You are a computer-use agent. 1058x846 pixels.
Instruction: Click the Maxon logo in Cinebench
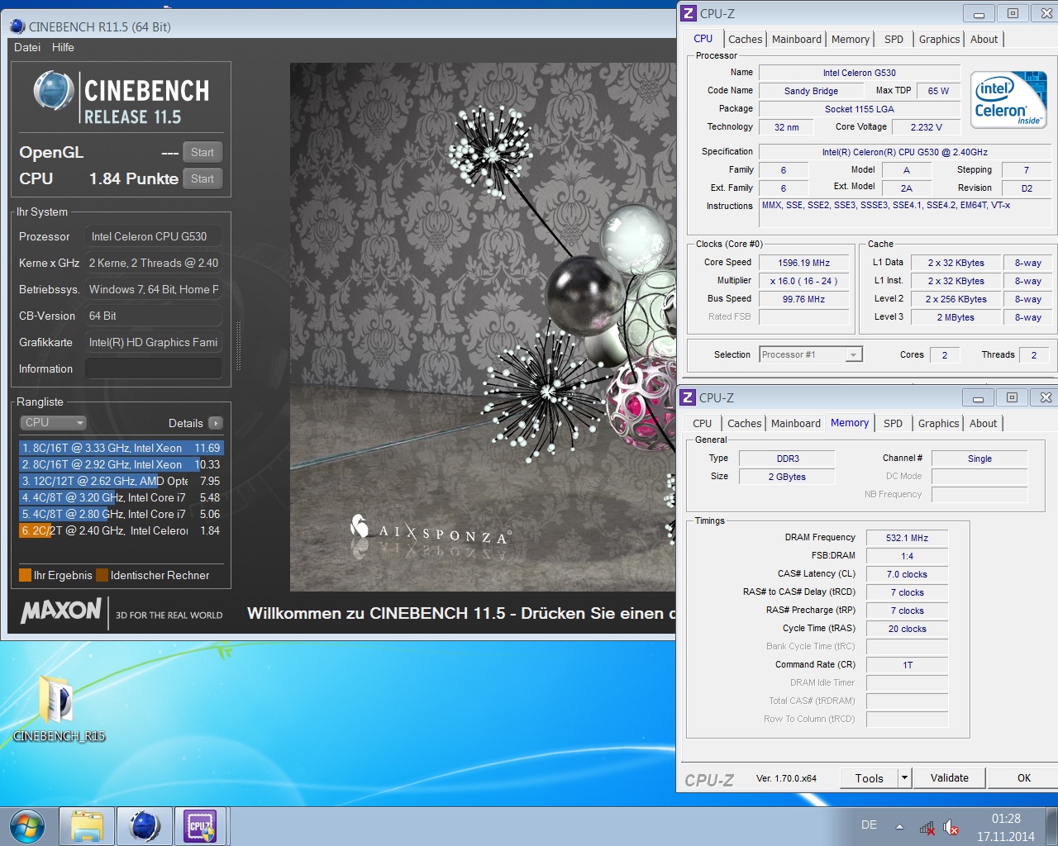coord(61,612)
